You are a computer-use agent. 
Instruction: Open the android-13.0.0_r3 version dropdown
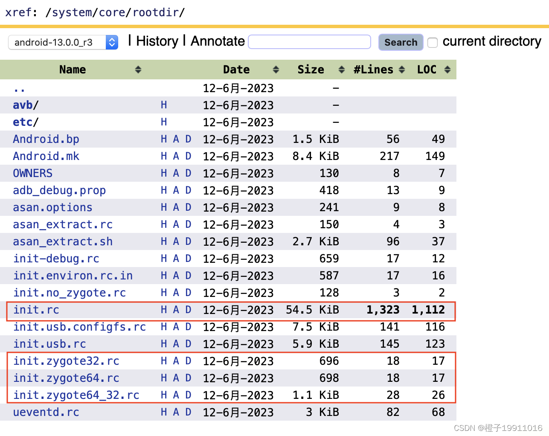tap(63, 42)
